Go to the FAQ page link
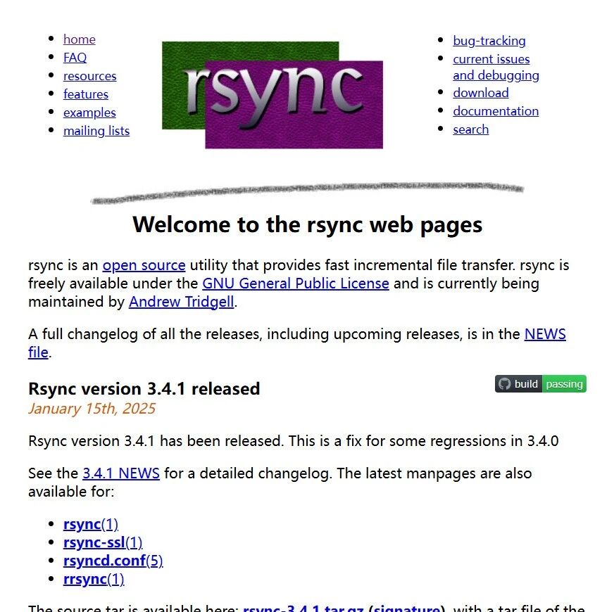The image size is (614, 612). pyautogui.click(x=75, y=58)
